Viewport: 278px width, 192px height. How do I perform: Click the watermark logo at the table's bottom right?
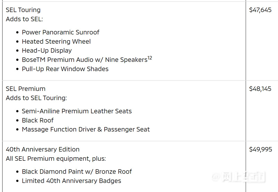(238, 177)
